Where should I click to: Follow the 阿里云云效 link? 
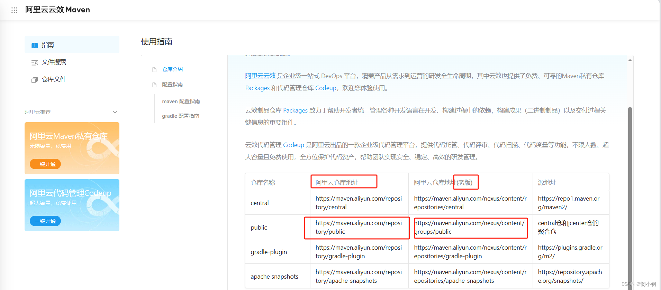(260, 76)
